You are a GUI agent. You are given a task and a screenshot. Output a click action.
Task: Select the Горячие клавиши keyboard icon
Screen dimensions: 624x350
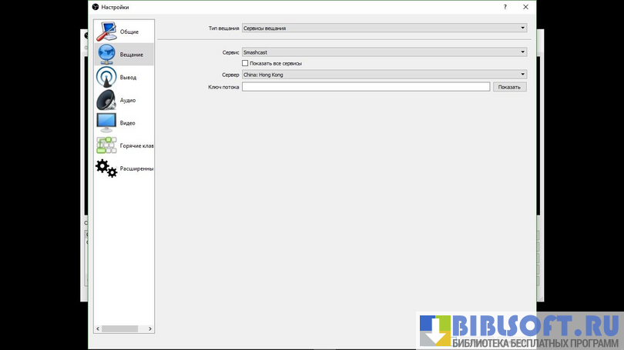tap(106, 145)
